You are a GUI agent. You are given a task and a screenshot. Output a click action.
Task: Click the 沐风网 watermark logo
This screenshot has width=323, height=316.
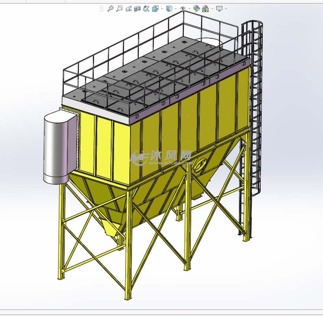click(161, 157)
